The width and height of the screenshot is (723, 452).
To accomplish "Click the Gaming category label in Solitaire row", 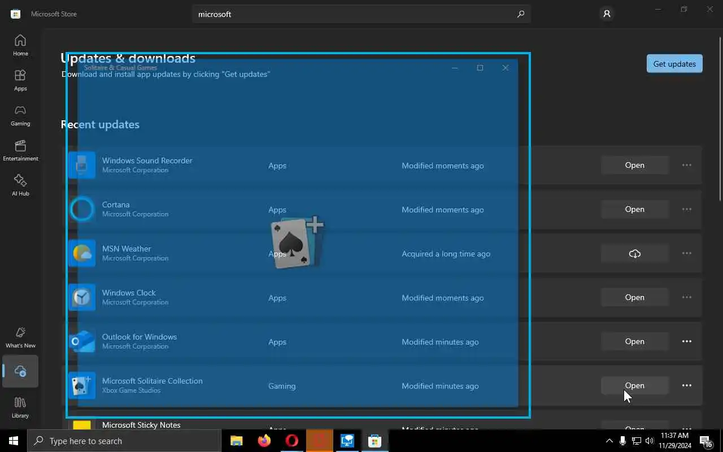I will point(282,386).
